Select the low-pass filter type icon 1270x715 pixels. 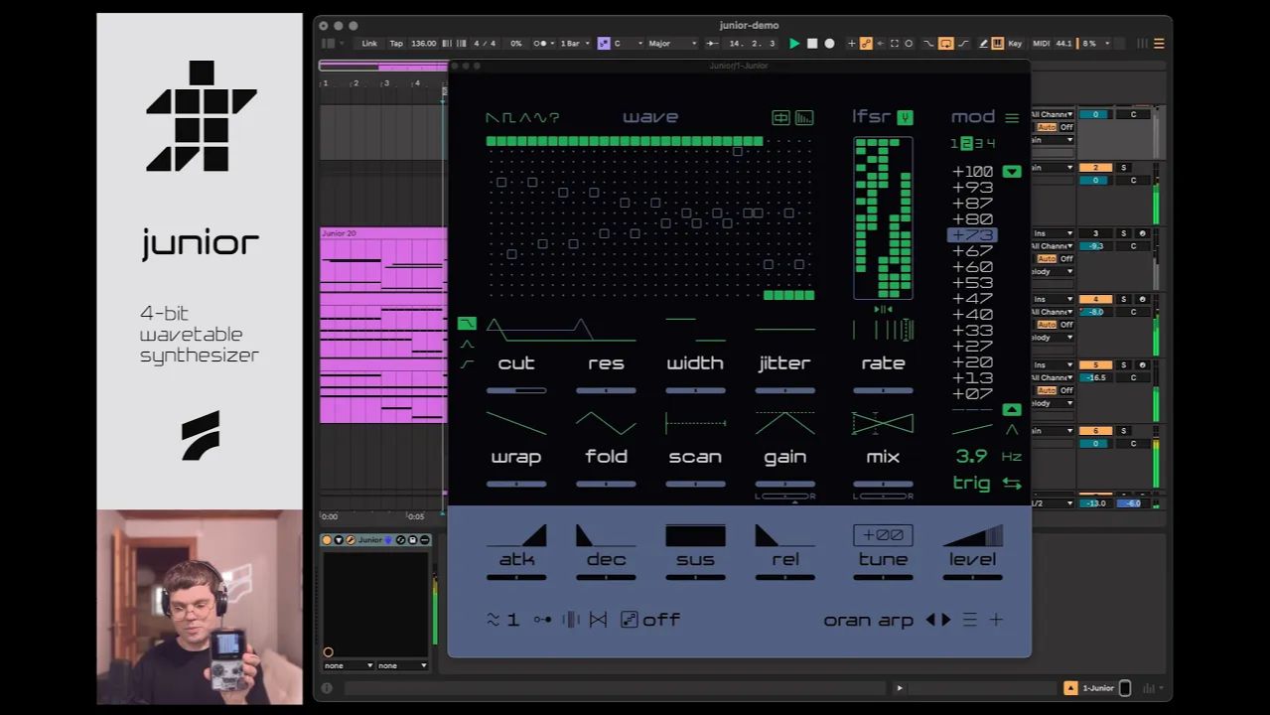pos(467,324)
